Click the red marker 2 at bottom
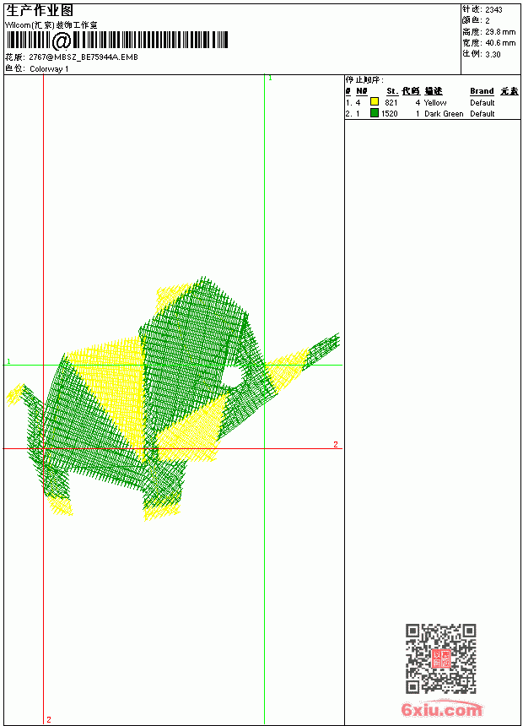The width and height of the screenshot is (523, 726). (x=49, y=719)
